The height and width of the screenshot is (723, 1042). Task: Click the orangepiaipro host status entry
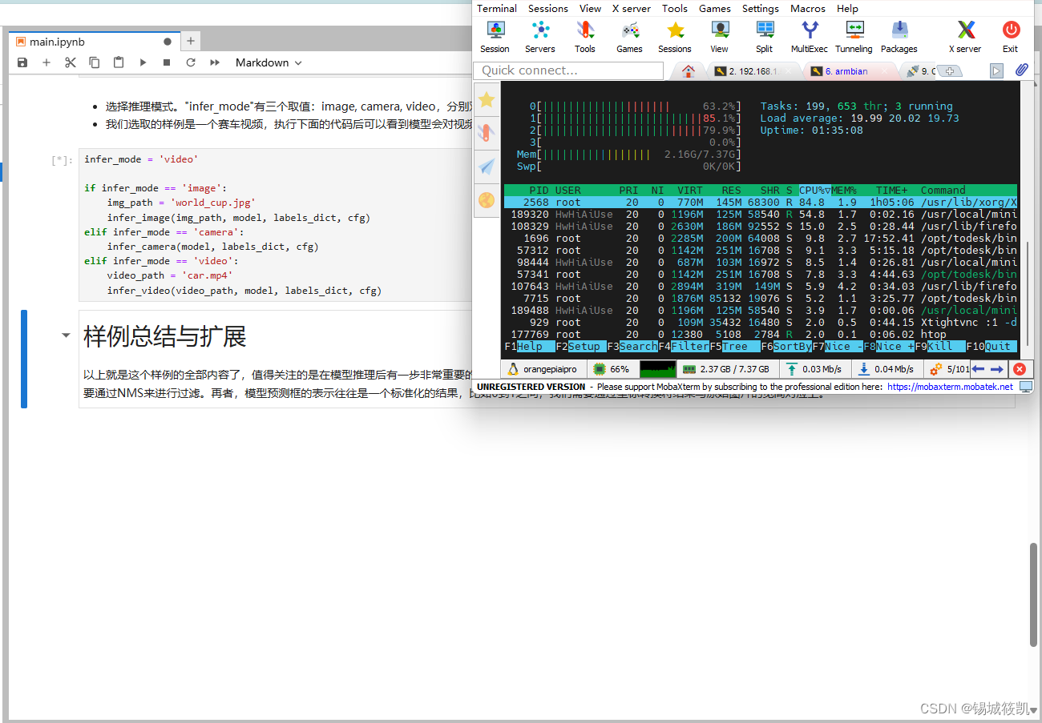coord(543,369)
